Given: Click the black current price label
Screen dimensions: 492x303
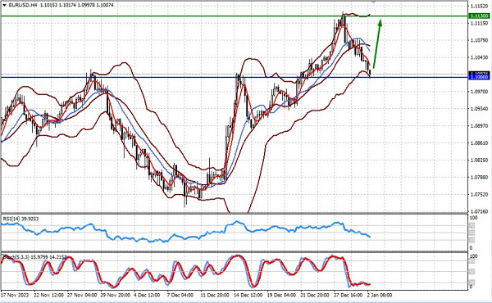Looking at the screenshot, I should pos(479,73).
